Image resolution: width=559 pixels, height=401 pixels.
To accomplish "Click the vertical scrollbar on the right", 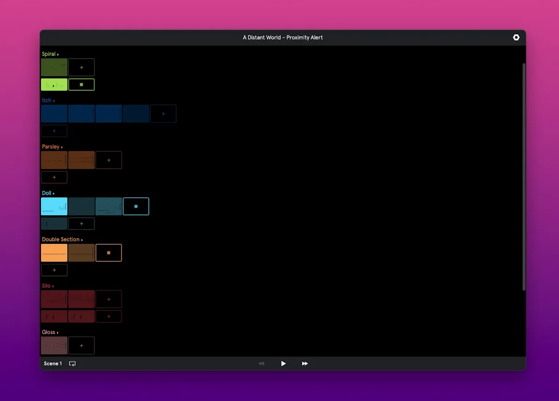I will [x=524, y=177].
